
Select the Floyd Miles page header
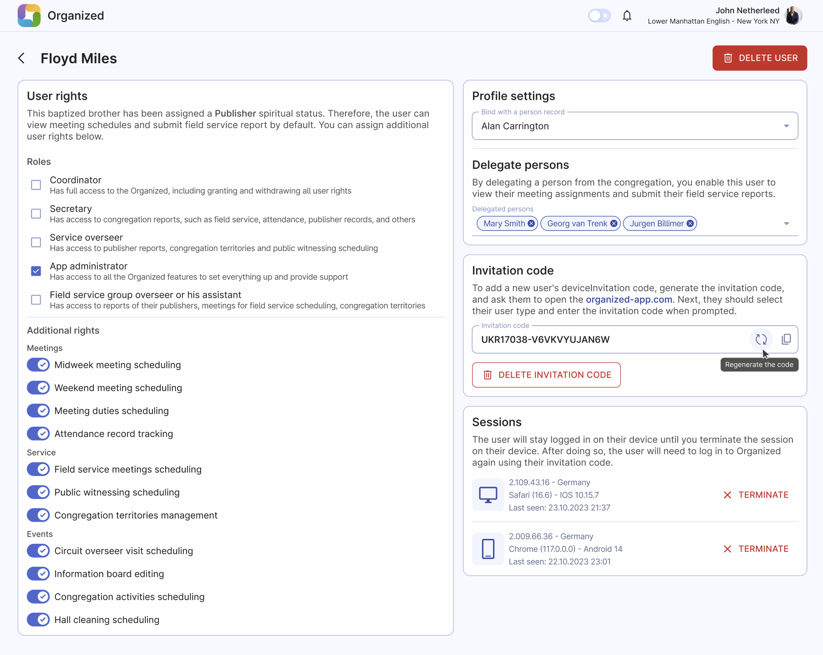[79, 58]
